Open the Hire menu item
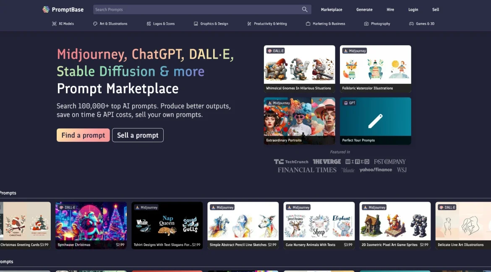The height and width of the screenshot is (272, 491). (x=390, y=10)
